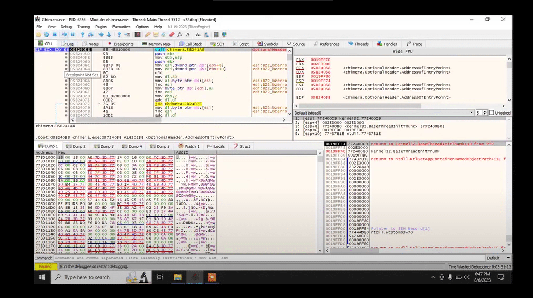The height and width of the screenshot is (298, 533).
Task: Click the Step Into toolbar icon
Action: tap(83, 35)
